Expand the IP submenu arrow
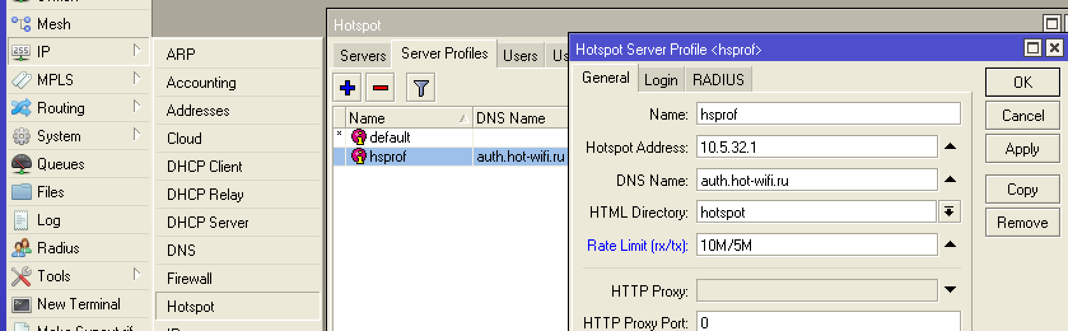 [x=136, y=50]
